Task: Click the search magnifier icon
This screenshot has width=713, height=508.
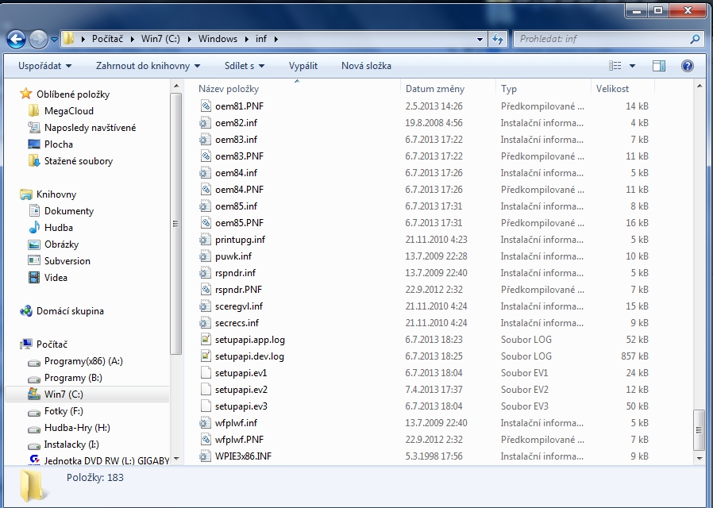Action: click(695, 39)
